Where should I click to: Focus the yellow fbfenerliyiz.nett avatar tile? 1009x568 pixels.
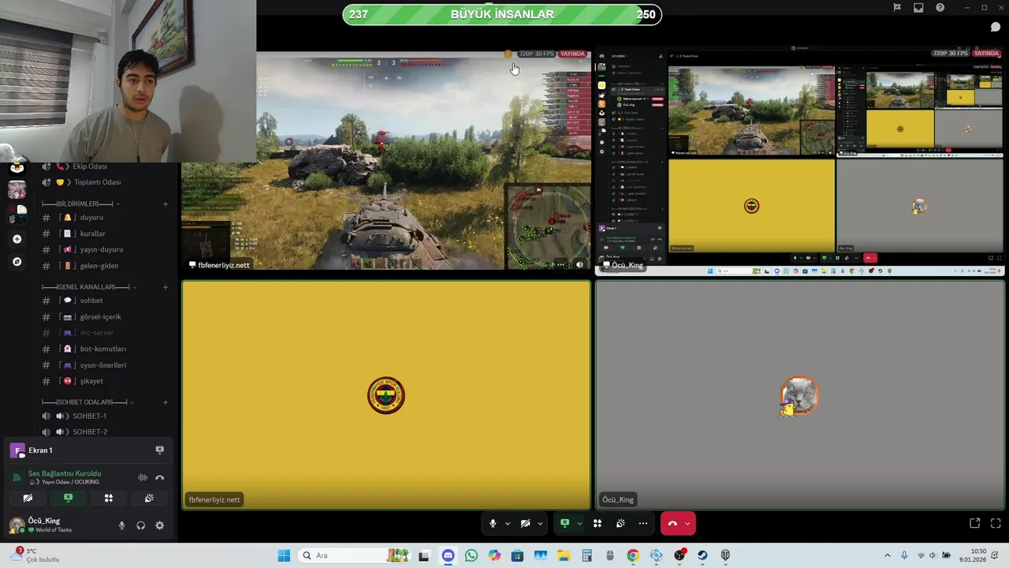click(386, 395)
